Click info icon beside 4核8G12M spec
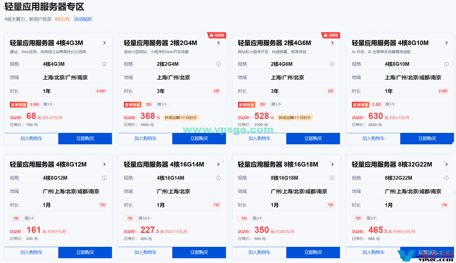 (x=104, y=178)
